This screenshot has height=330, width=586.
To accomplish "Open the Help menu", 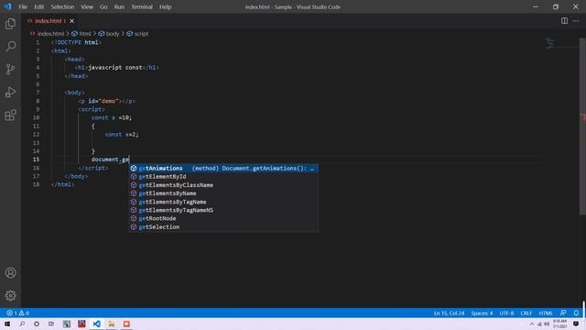I will pyautogui.click(x=165, y=6).
